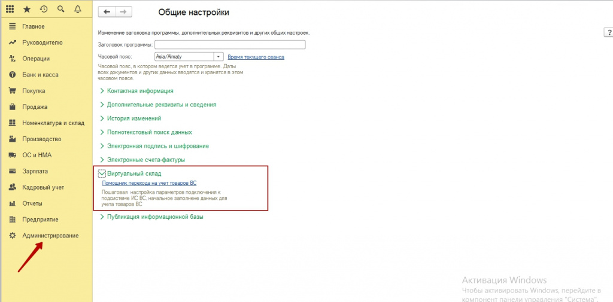Collapse the Виртуальный склад section

pos(102,173)
